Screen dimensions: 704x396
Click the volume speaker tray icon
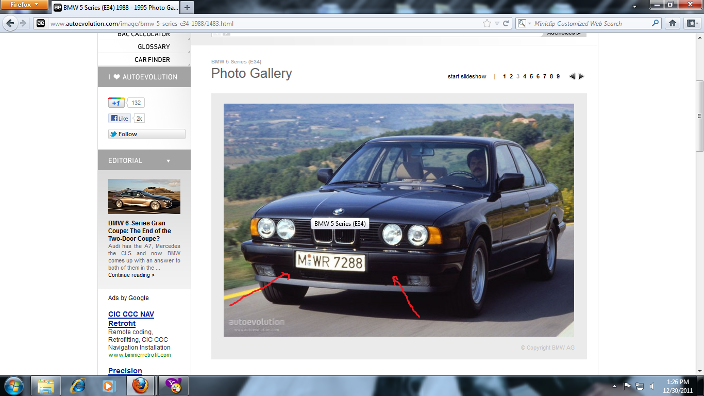652,386
